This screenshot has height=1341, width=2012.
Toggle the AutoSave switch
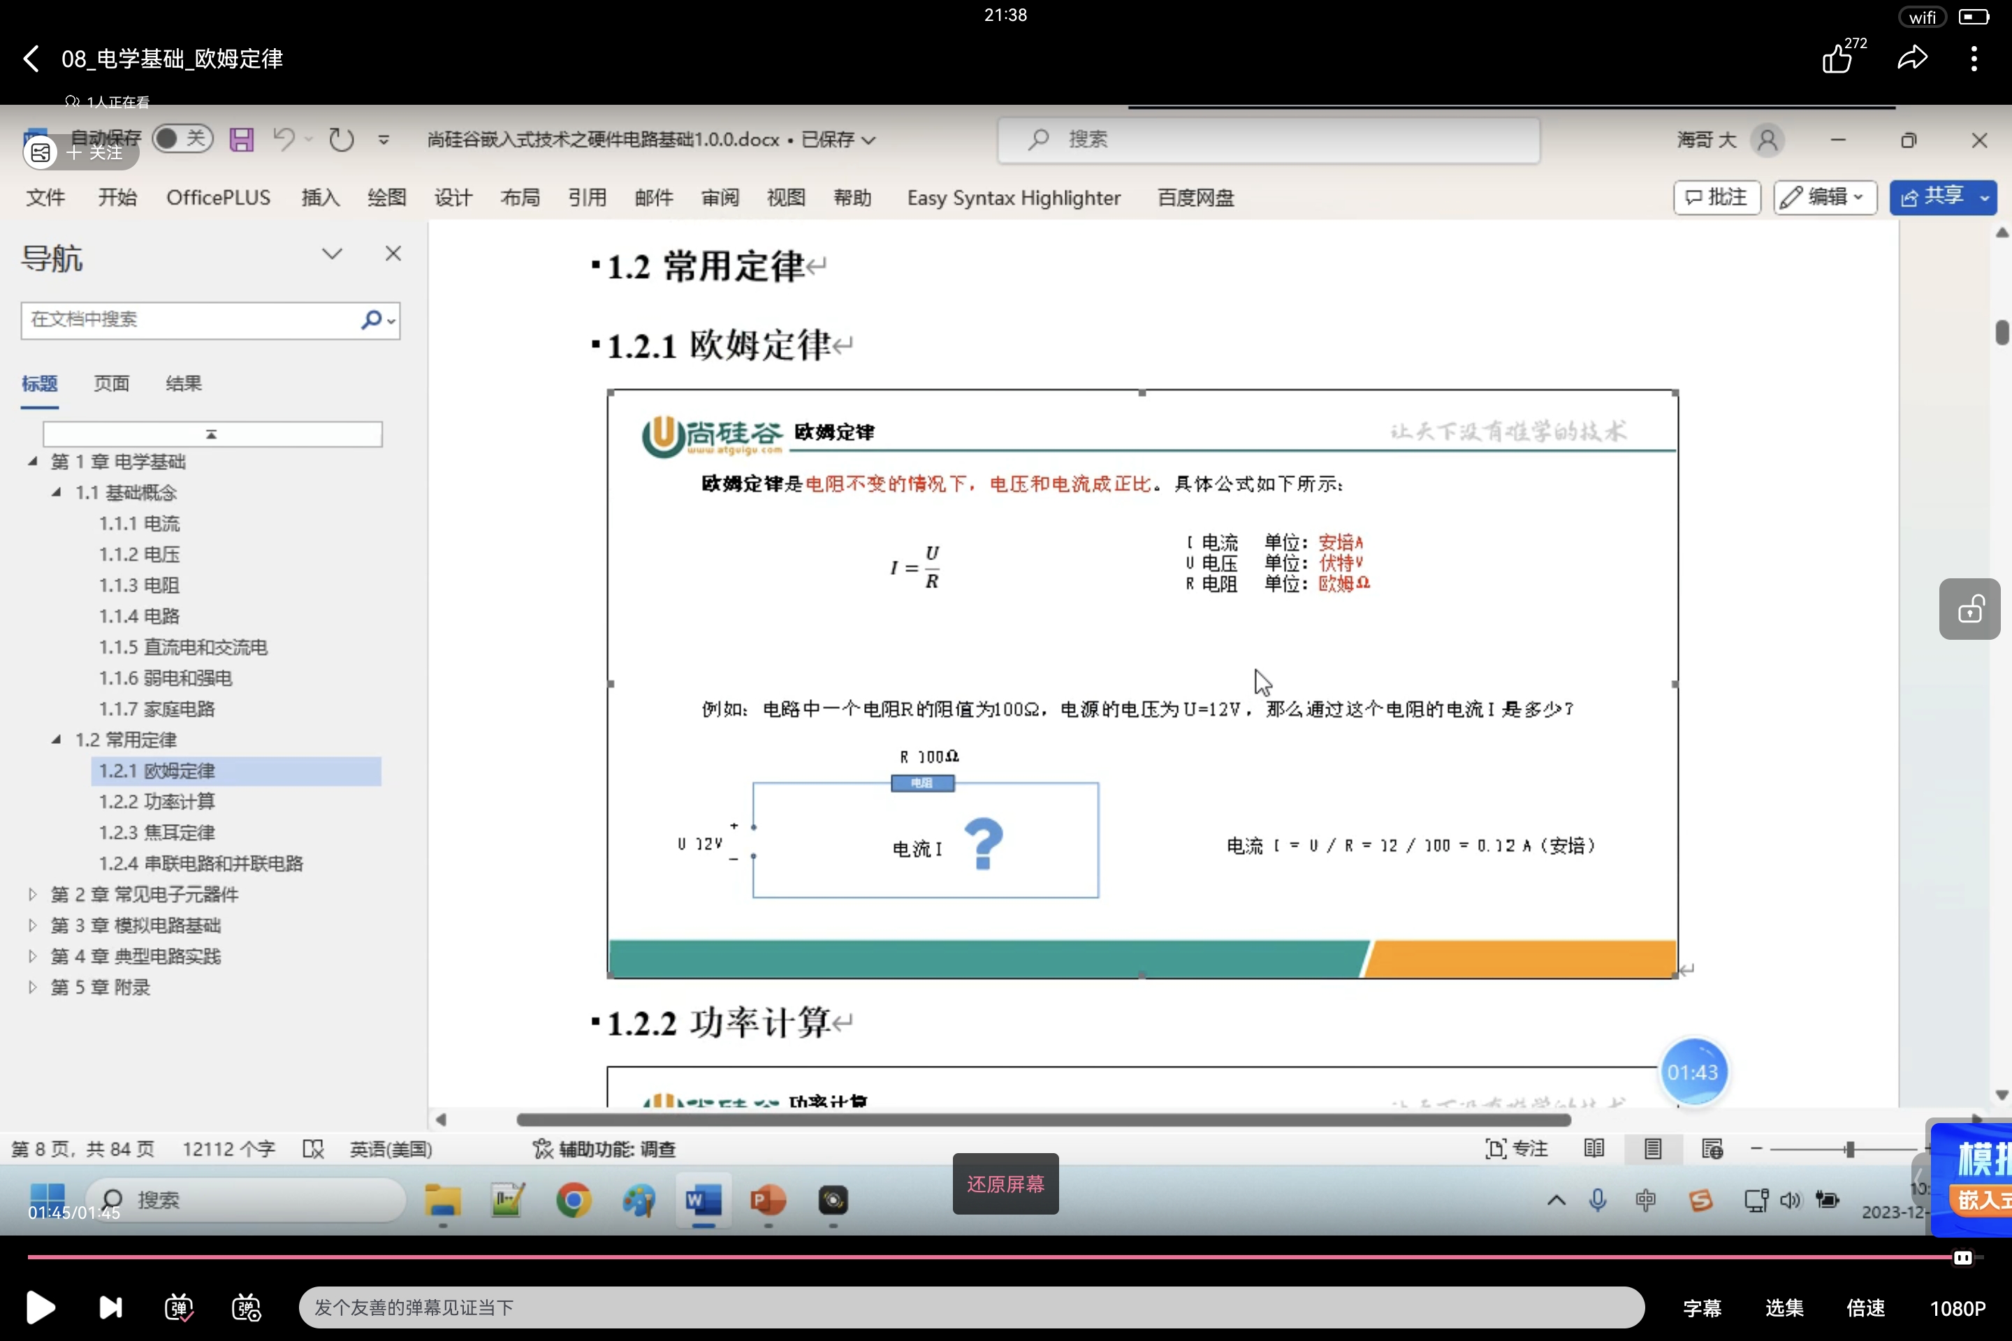182,138
